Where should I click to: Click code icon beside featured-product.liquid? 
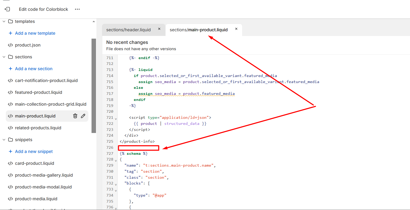tap(11, 92)
